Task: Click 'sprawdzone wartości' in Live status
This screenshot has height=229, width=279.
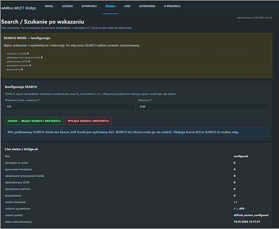Action: coord(18,189)
